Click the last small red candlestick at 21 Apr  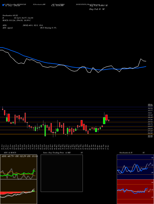[x=109, y=120]
